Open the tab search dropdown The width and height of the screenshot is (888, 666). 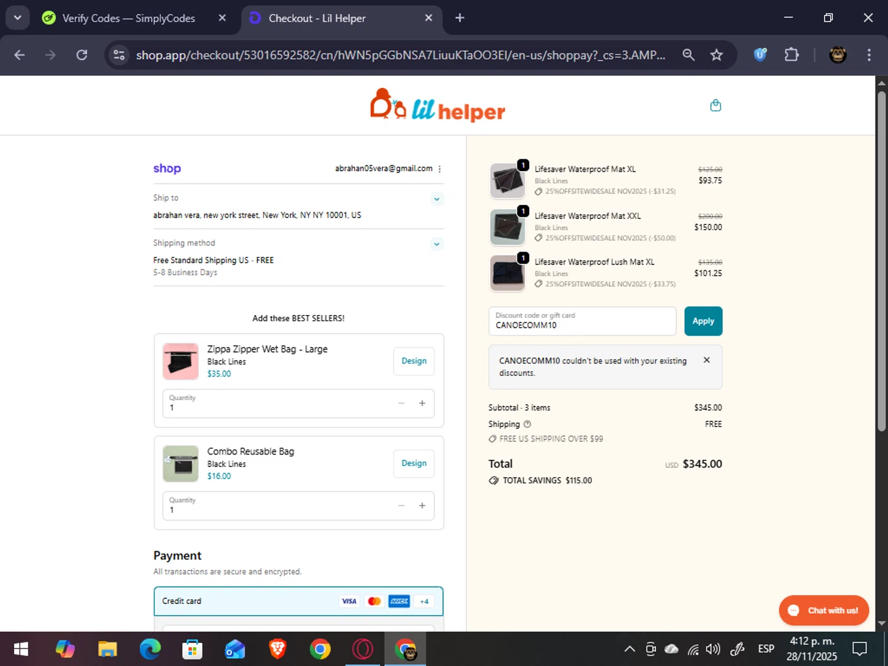pos(17,18)
